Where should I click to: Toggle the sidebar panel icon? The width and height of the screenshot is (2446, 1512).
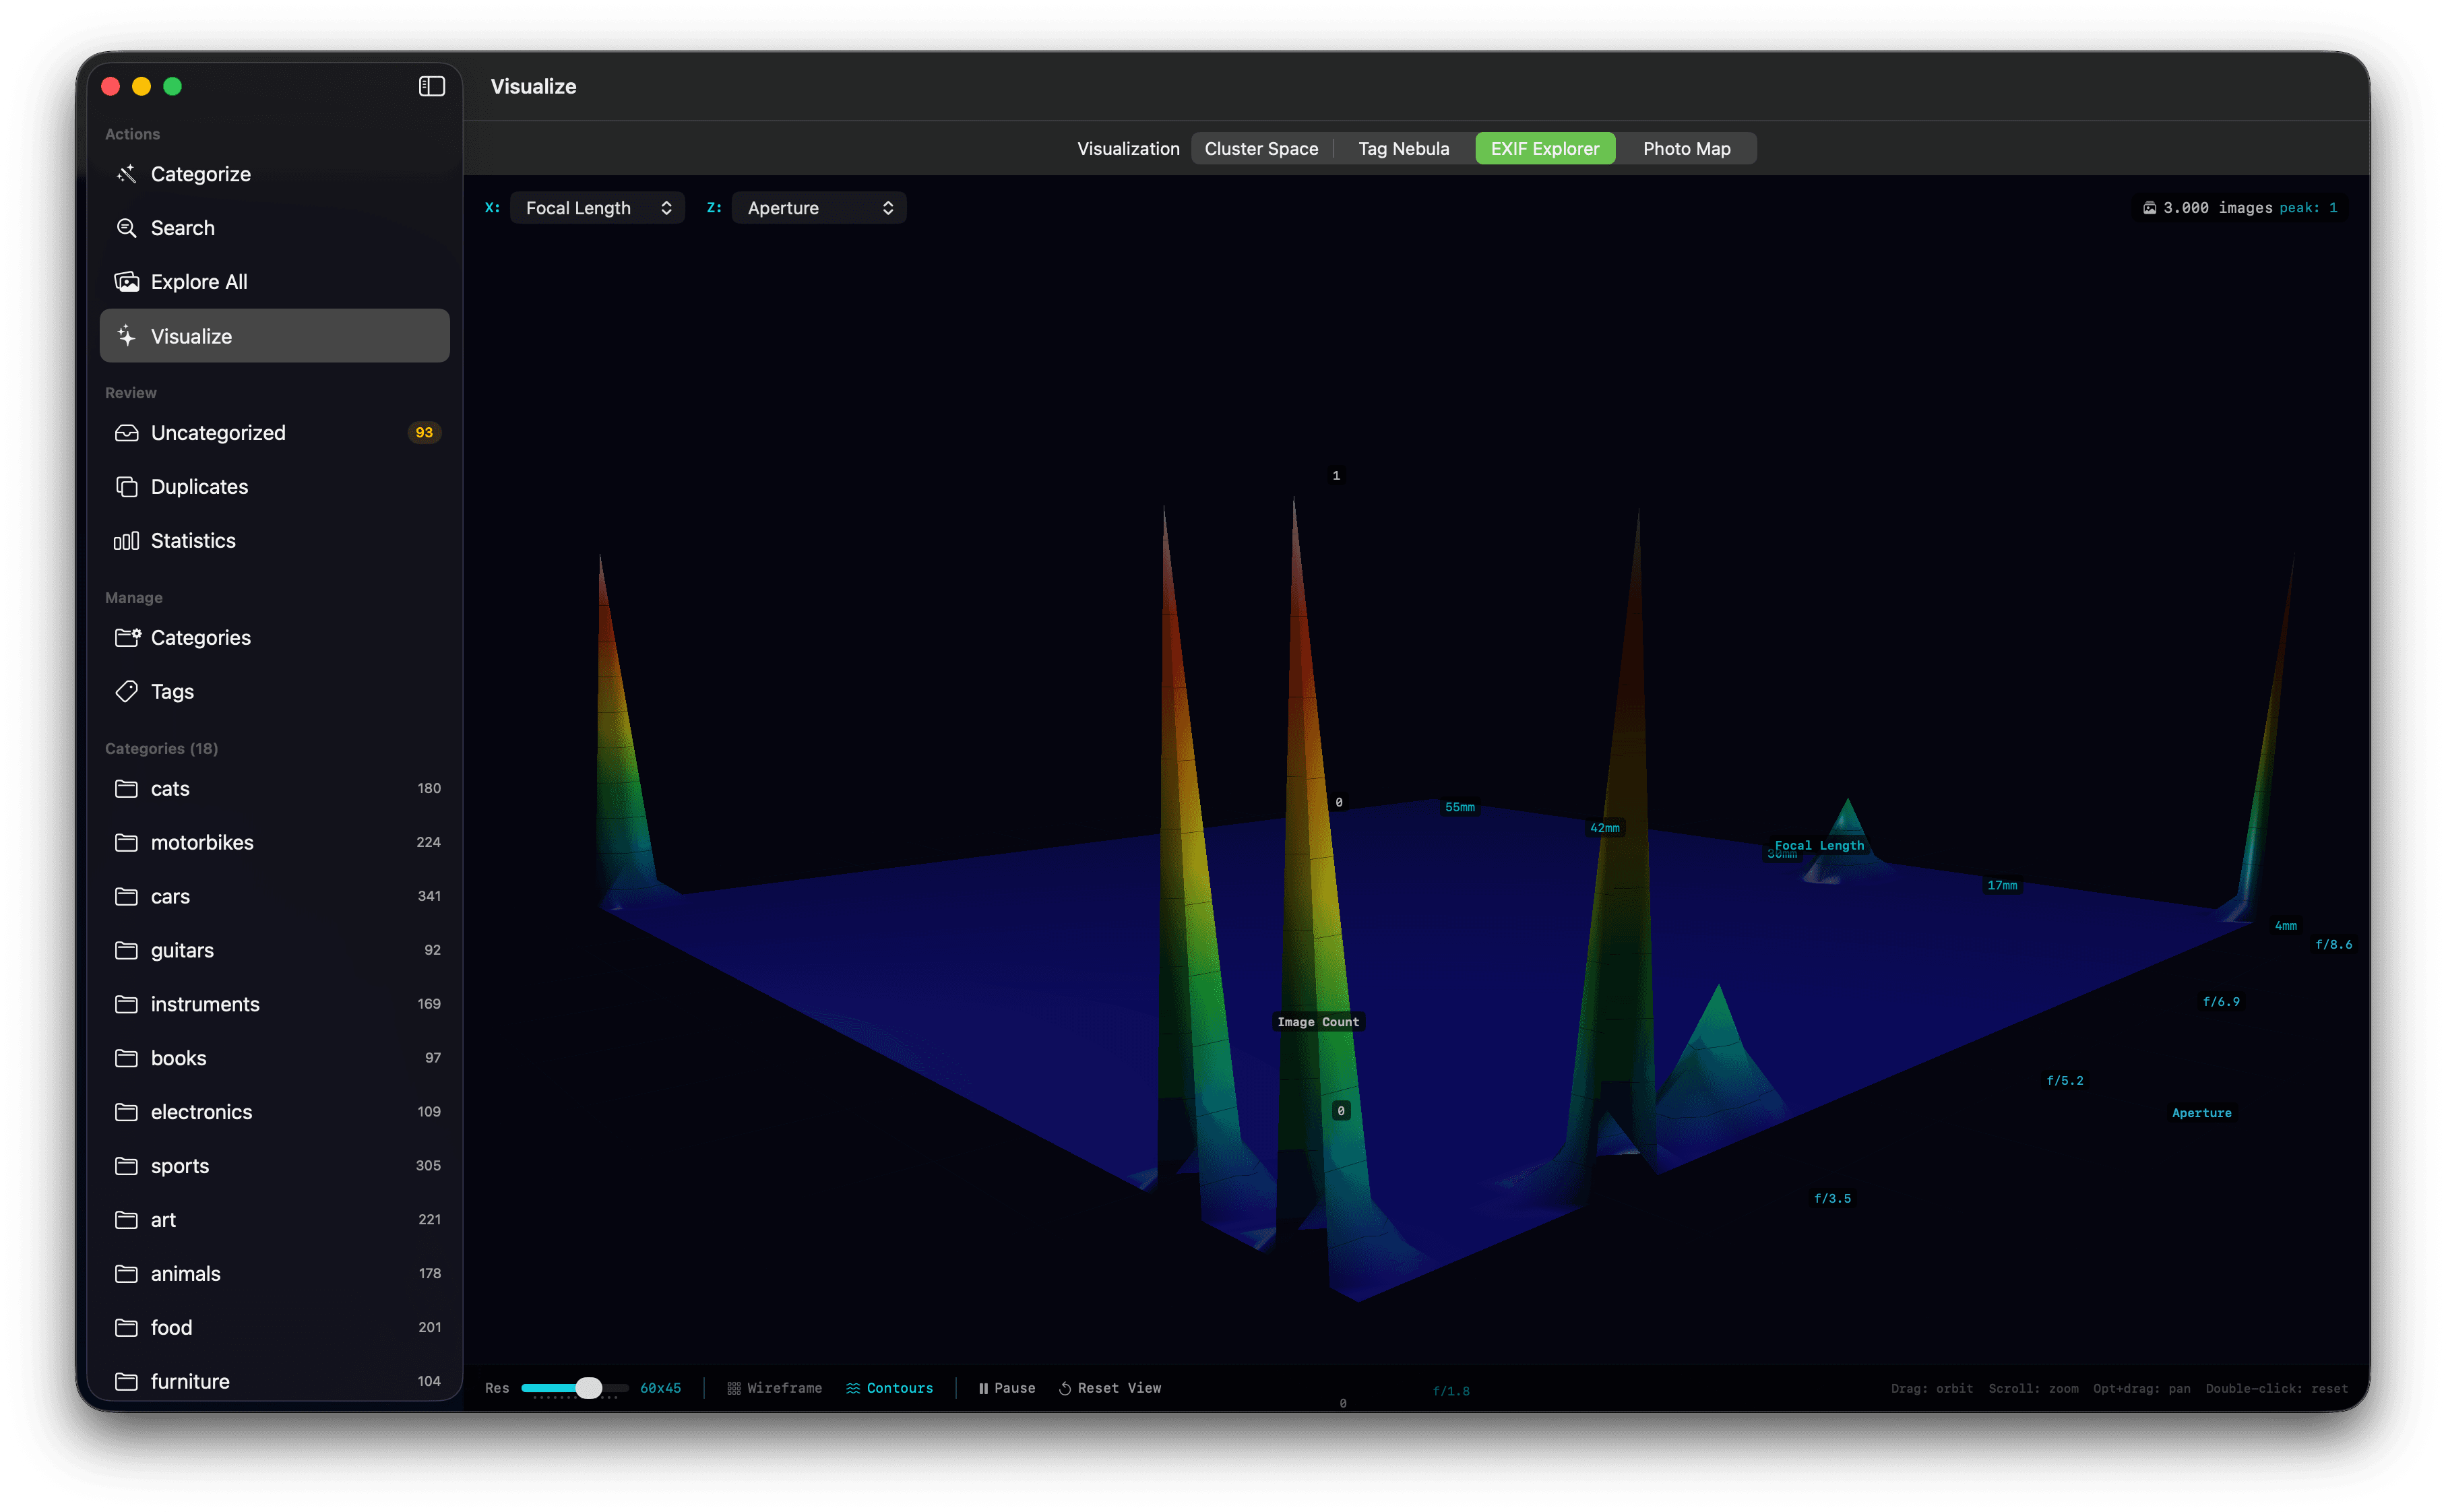click(431, 86)
